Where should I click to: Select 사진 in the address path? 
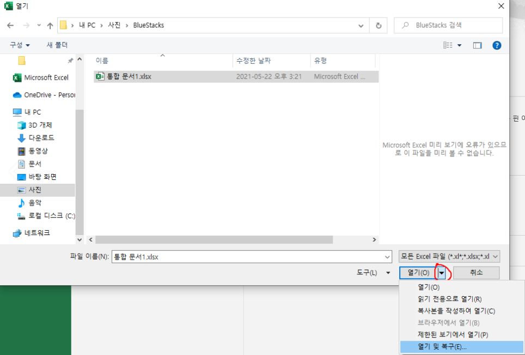click(x=114, y=25)
